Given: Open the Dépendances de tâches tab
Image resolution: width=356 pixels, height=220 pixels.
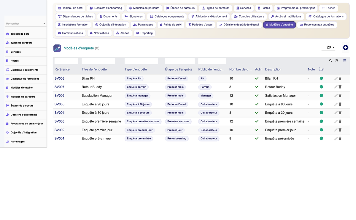Looking at the screenshot, I should pyautogui.click(x=75, y=17).
